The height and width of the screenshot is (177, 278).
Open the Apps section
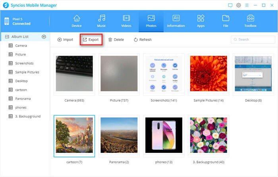pos(201,21)
